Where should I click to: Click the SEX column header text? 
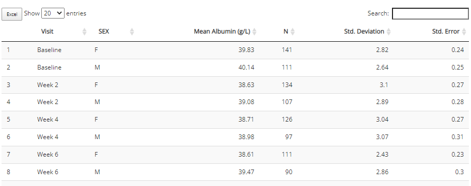[104, 31]
